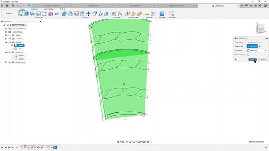Select the Joint tool in Assemble

tap(120, 13)
